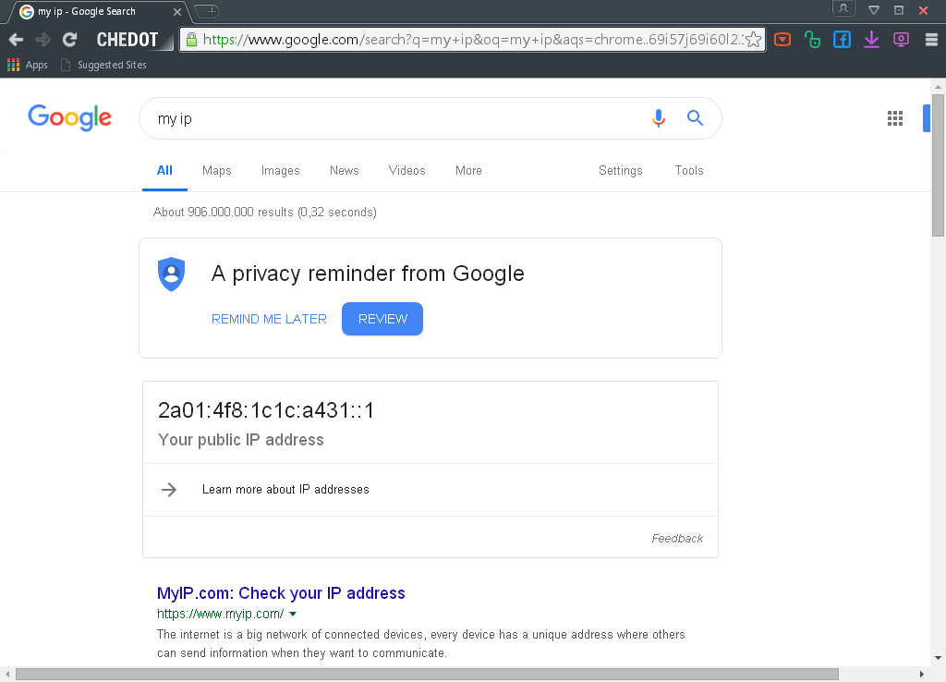Open the Facebook extension icon
This screenshot has width=946, height=682.
[842, 40]
